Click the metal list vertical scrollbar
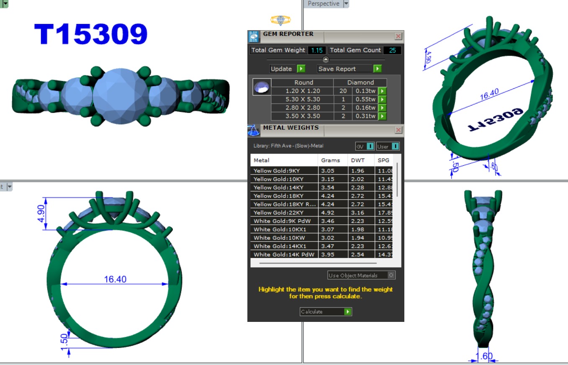The width and height of the screenshot is (568, 365). tap(397, 180)
